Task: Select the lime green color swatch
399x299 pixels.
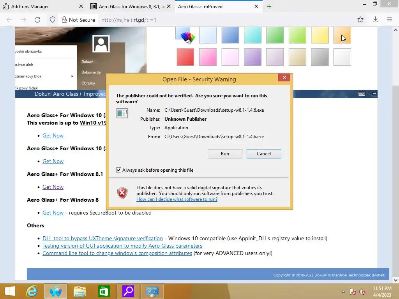Action: click(297, 35)
